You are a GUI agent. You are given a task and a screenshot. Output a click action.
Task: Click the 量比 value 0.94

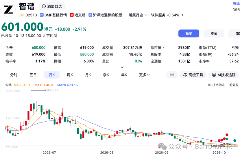pos(139,61)
